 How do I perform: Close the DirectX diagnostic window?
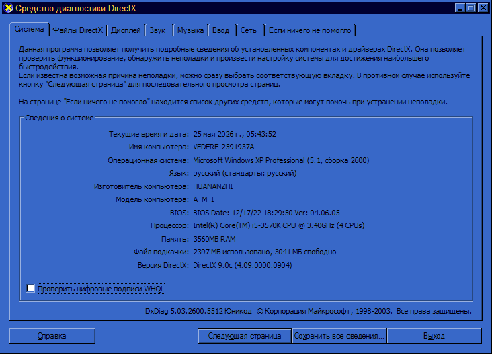(483, 8)
